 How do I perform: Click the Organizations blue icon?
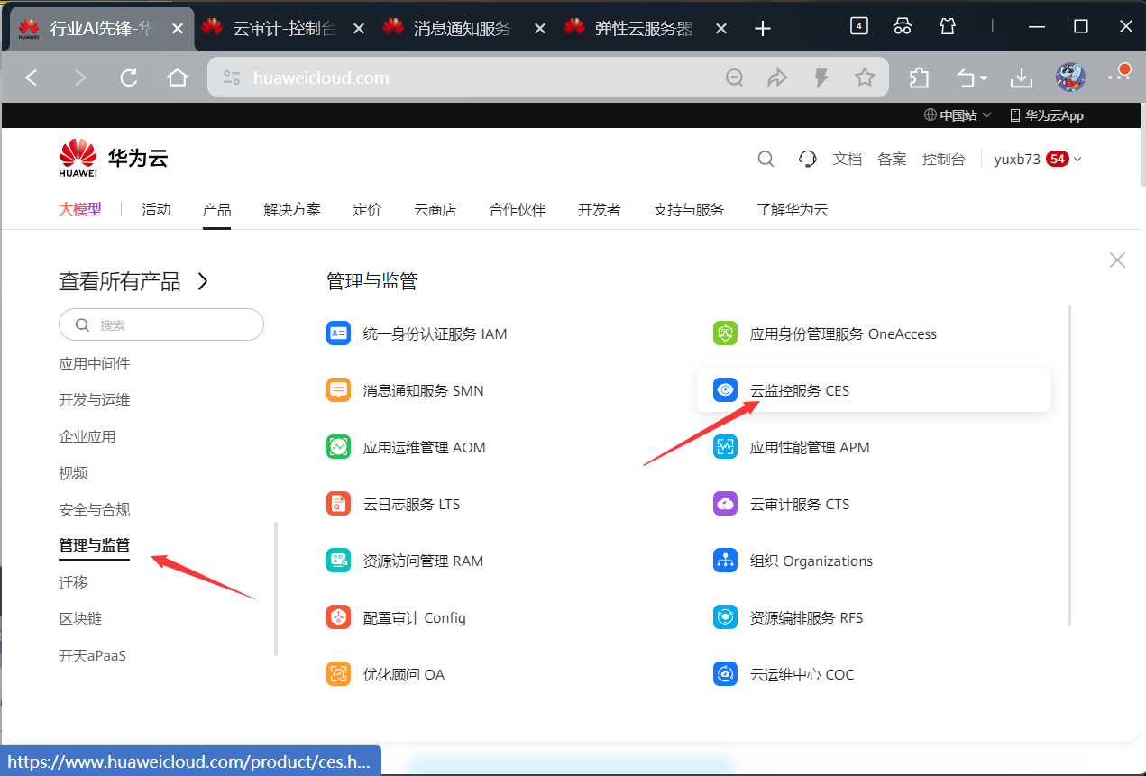tap(725, 561)
